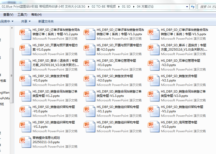Image resolution: width=216 pixels, height=154 pixels.
Task: Open the address bar history dropdown arrow
Action: (x=186, y=7)
